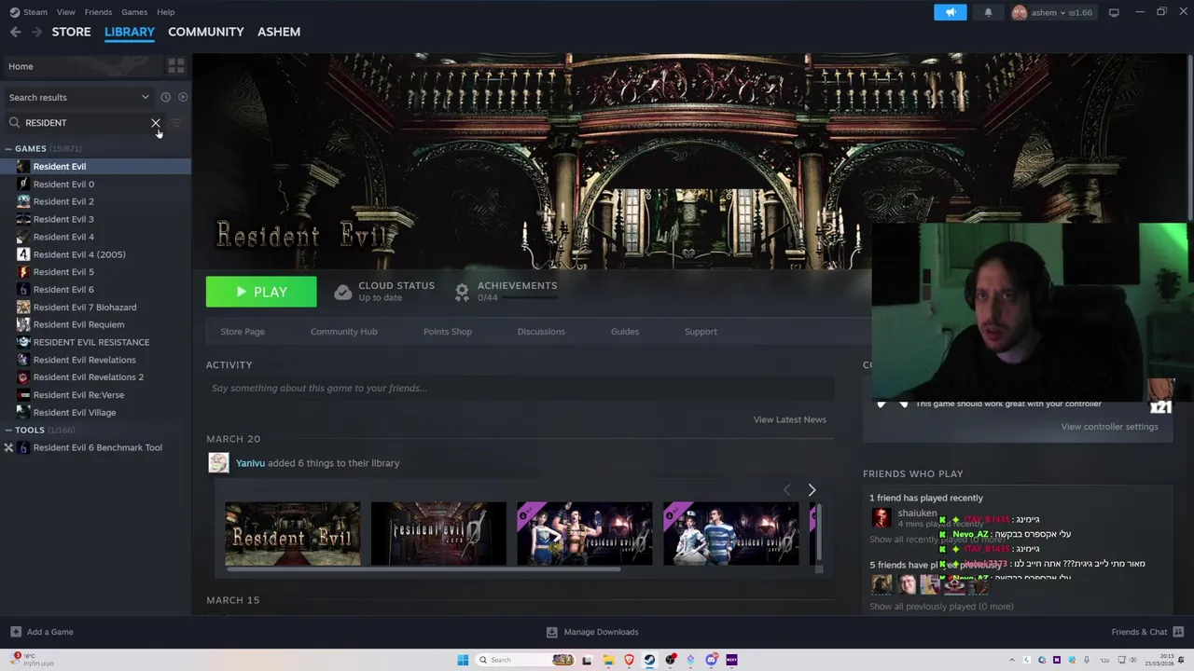The height and width of the screenshot is (671, 1194).
Task: Go to the COMMUNITY tab
Action: pyautogui.click(x=206, y=32)
